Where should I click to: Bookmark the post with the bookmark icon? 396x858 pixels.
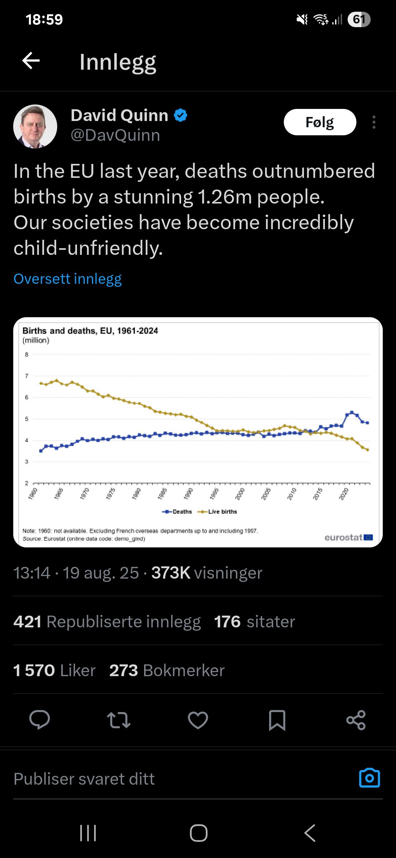click(x=277, y=720)
